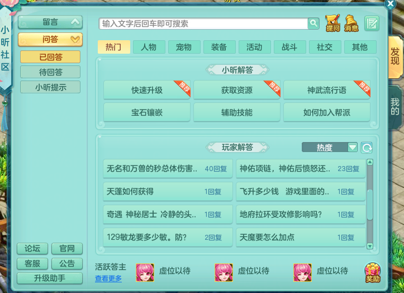
Task: Open the 查看更多 link
Action: click(108, 278)
